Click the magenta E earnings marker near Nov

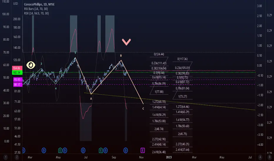tap(143, 150)
